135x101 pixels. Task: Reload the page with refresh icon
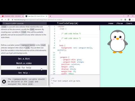8,20
